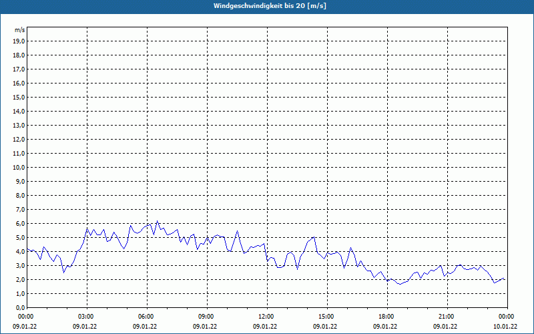534x334 pixels.
Task: Click the '8,0' y-axis label
Action: coord(20,195)
